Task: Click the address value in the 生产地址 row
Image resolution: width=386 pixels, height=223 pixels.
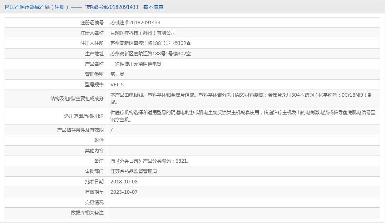Action: point(151,54)
